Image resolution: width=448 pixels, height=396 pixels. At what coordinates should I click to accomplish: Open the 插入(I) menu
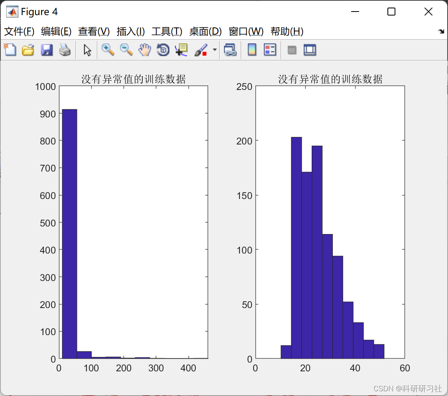(131, 31)
